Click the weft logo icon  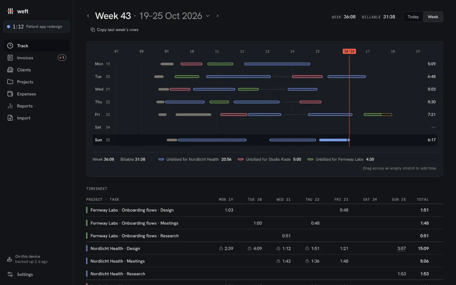pyautogui.click(x=11, y=11)
